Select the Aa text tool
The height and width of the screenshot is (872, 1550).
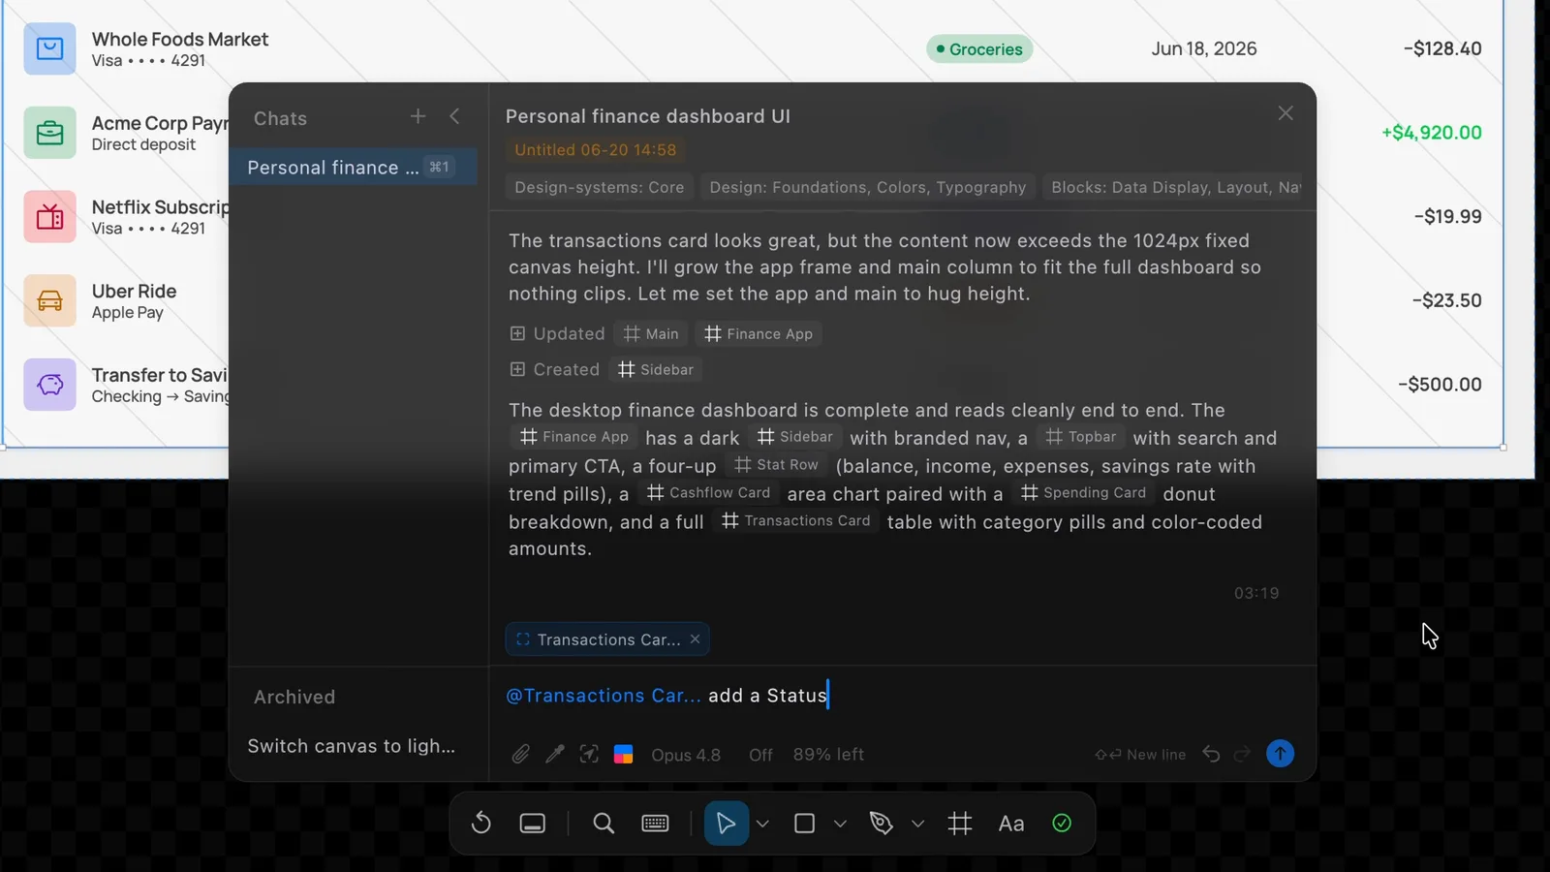coord(1011,824)
